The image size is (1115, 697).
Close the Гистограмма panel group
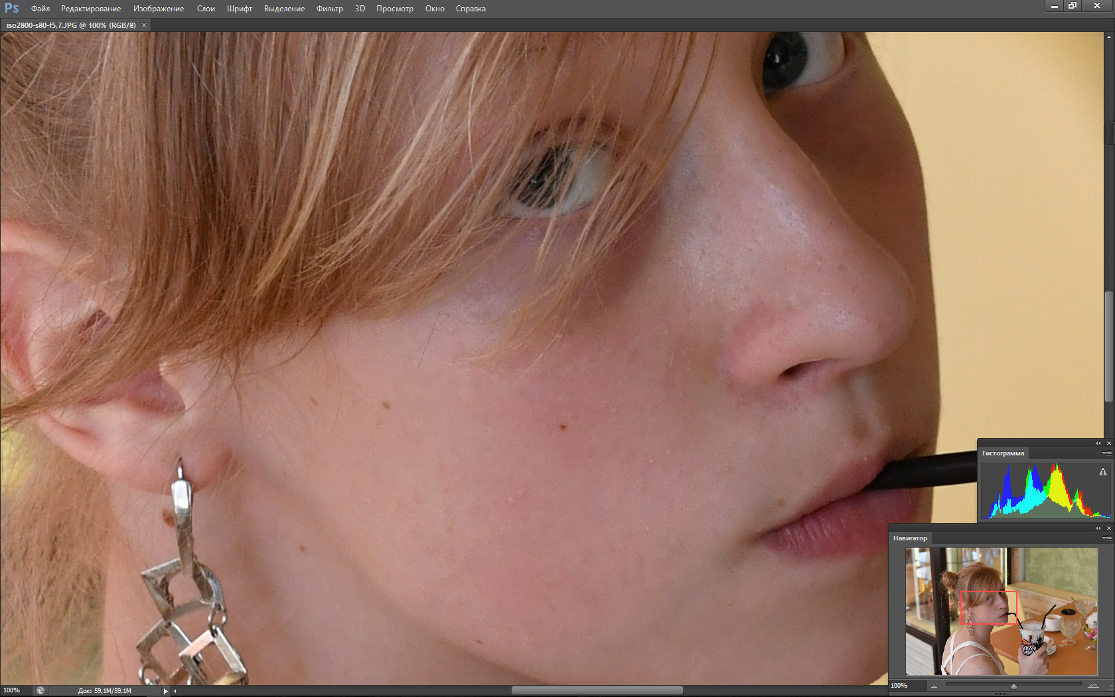click(1108, 443)
